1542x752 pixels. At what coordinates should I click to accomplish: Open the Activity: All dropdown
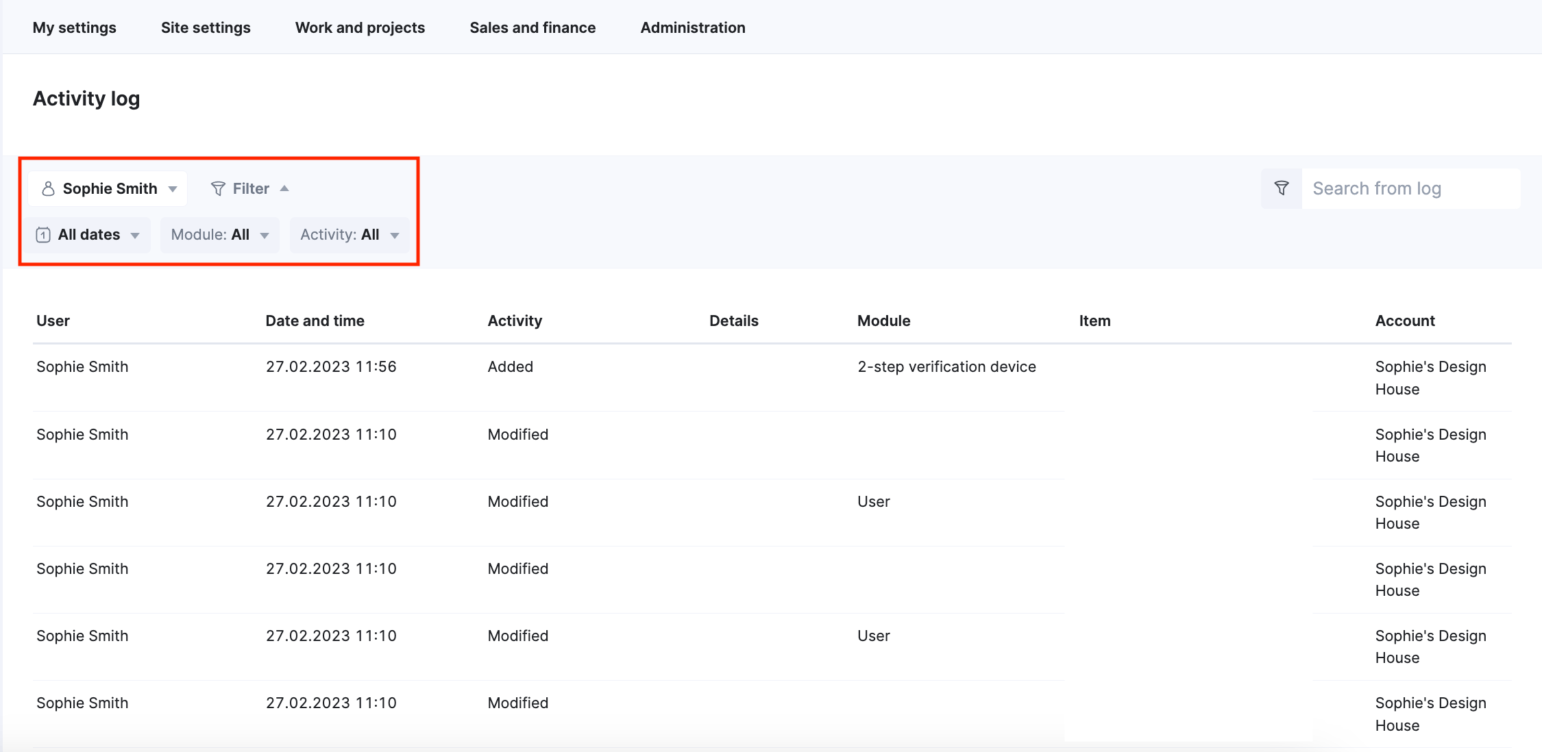coord(349,235)
